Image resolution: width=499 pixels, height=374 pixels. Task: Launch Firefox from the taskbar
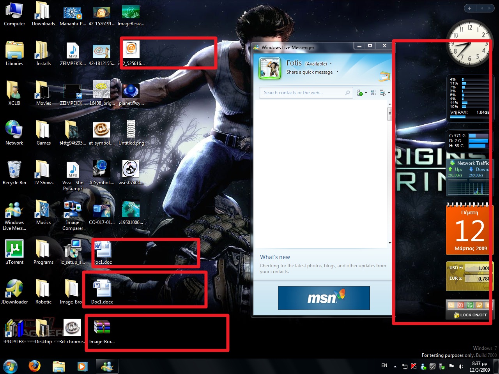tap(35, 366)
